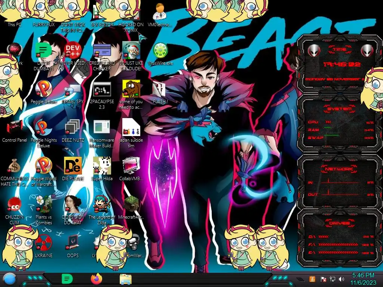Viewport: 383px width, 287px height.
Task: Click the right alien head in the TIME widget
Action: (367, 51)
